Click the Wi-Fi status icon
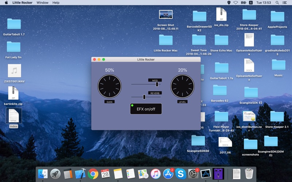The image size is (292, 182). click(x=235, y=3)
